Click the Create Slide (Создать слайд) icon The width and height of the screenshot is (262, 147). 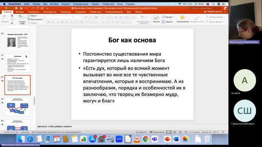pos(22,17)
